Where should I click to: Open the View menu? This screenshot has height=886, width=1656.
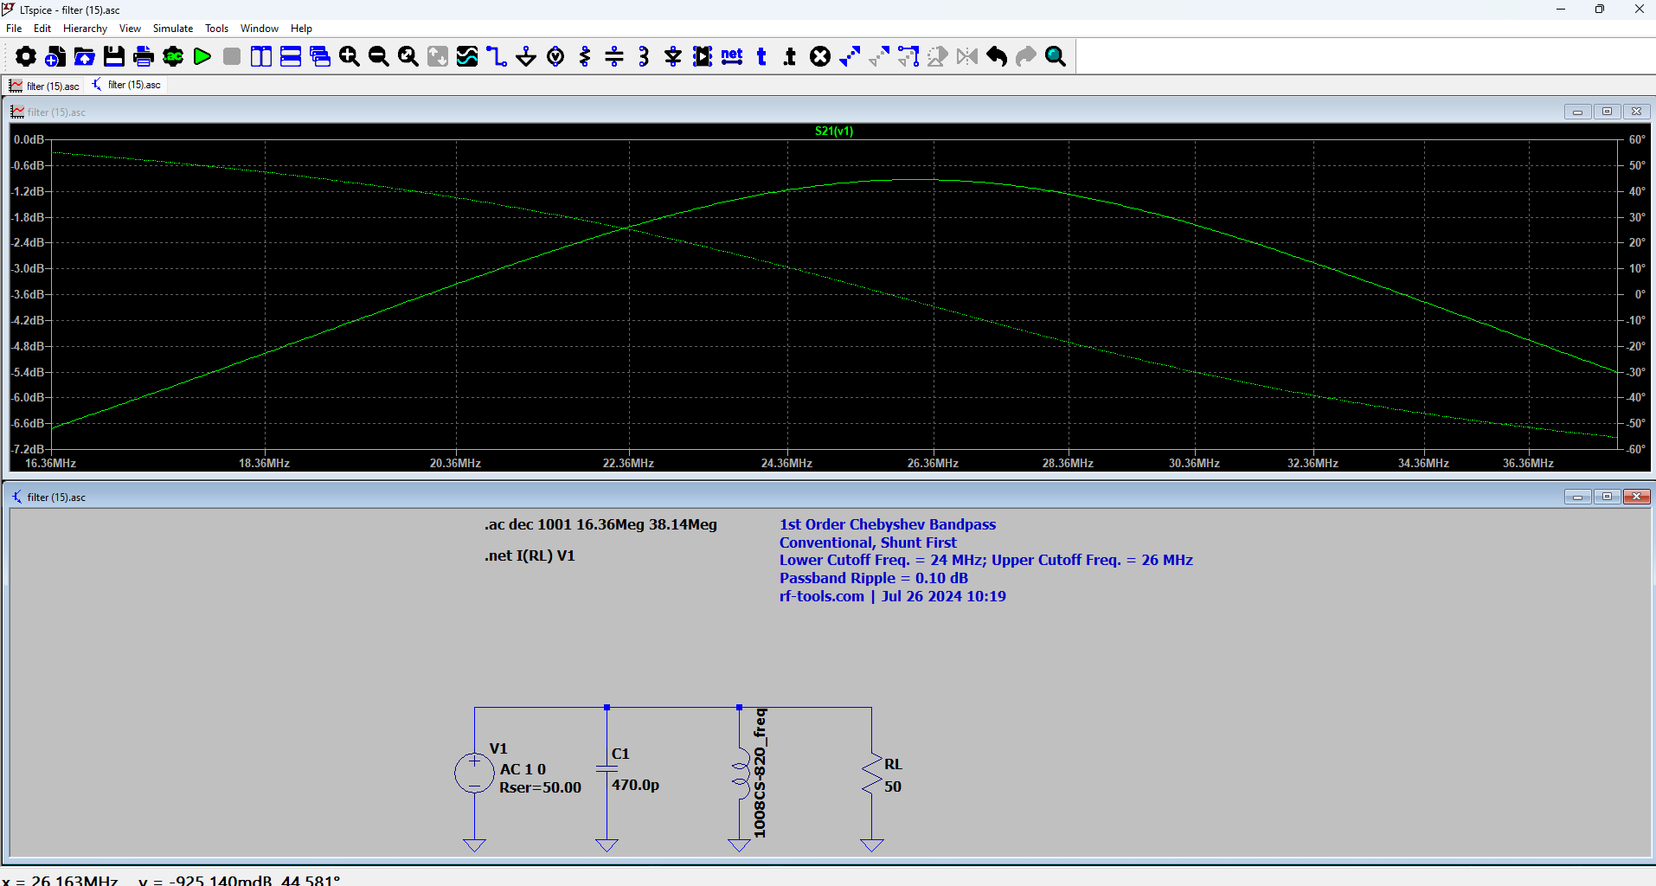pos(130,29)
